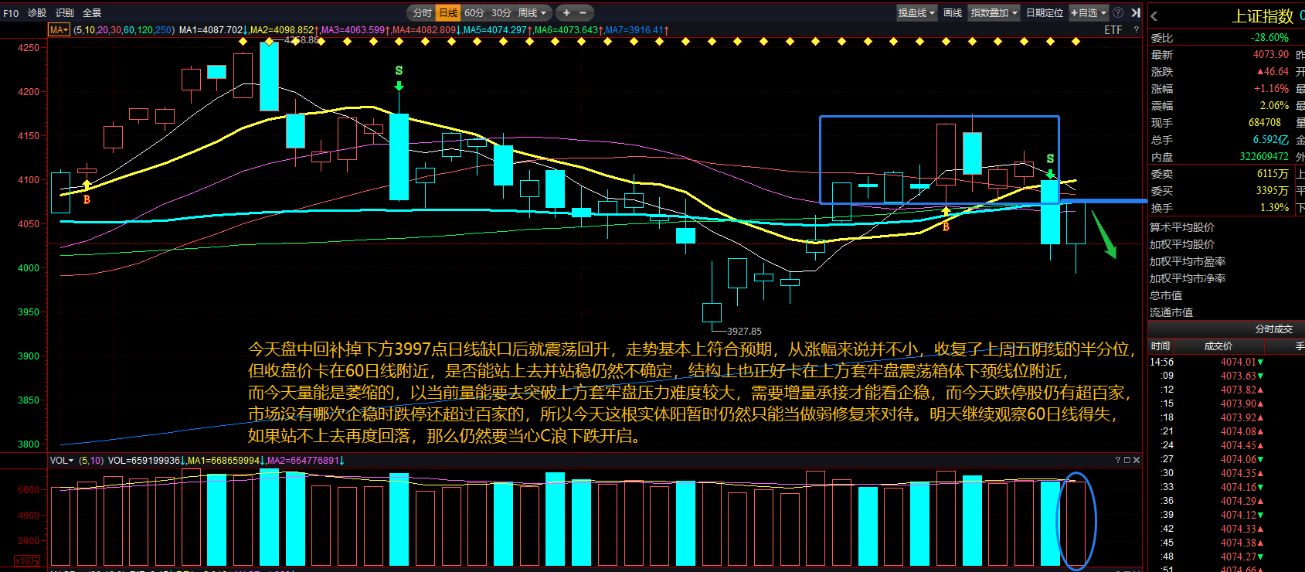
Task: Open the 分时成交 tick trades header
Action: pos(1273,329)
